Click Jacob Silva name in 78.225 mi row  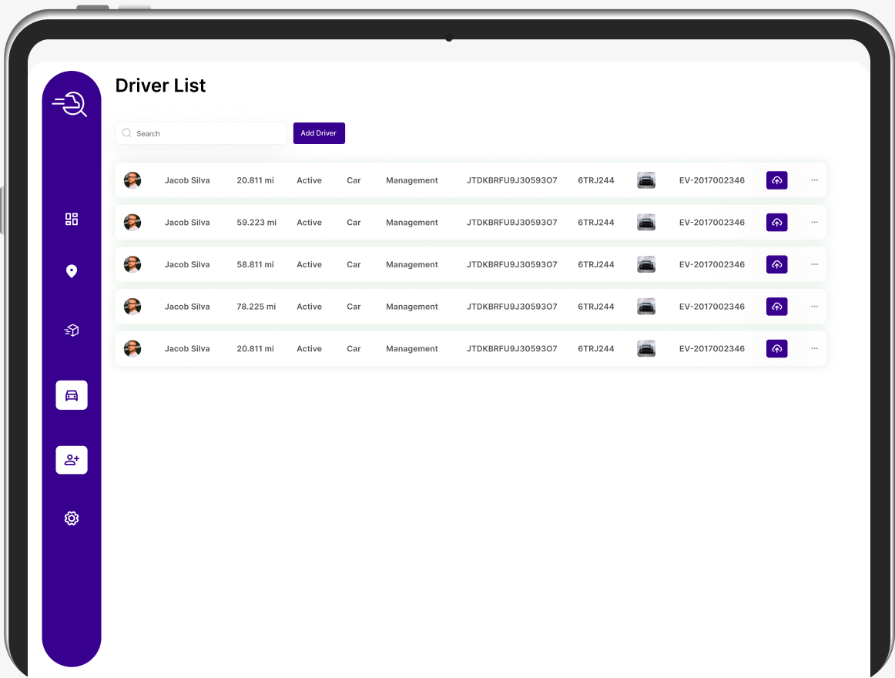pos(187,307)
